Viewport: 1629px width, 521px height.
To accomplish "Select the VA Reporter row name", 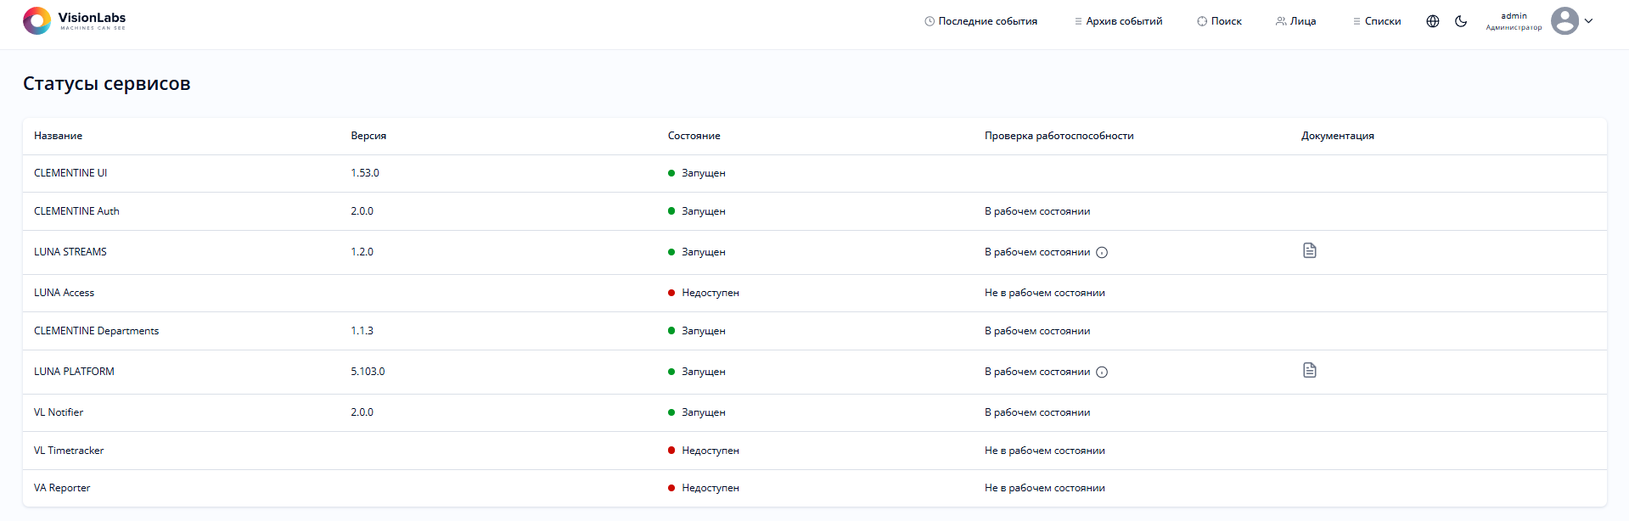I will pyautogui.click(x=62, y=488).
